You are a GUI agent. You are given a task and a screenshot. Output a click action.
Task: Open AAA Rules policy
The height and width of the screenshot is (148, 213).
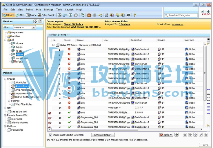click(x=21, y=83)
